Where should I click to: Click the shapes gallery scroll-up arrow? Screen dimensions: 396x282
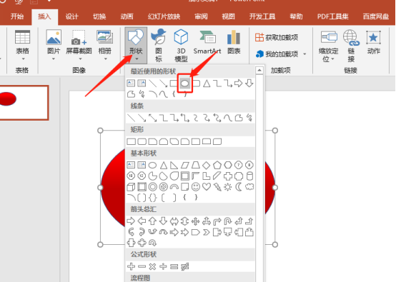[259, 71]
